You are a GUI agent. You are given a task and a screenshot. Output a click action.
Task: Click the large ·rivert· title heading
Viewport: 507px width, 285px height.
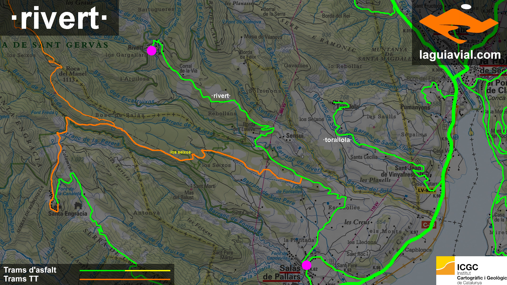tap(59, 18)
